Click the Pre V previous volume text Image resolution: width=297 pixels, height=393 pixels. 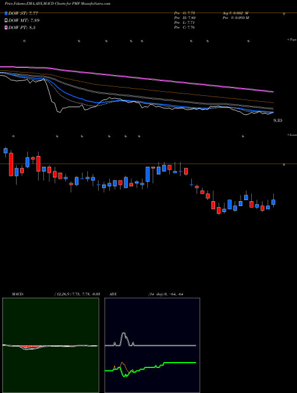[x=235, y=18]
